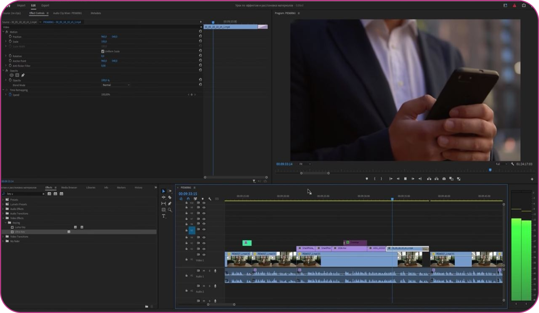
Task: Click the Lift button in Program monitor
Action: point(429,179)
